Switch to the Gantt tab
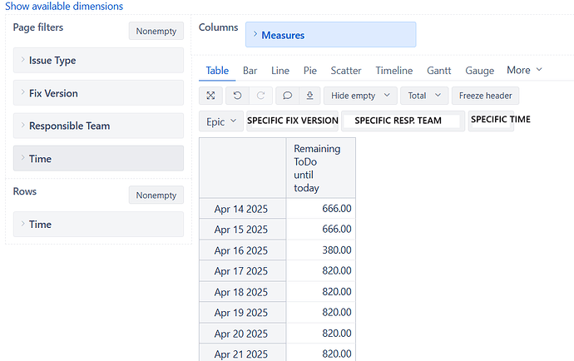The width and height of the screenshot is (574, 361). pos(440,71)
